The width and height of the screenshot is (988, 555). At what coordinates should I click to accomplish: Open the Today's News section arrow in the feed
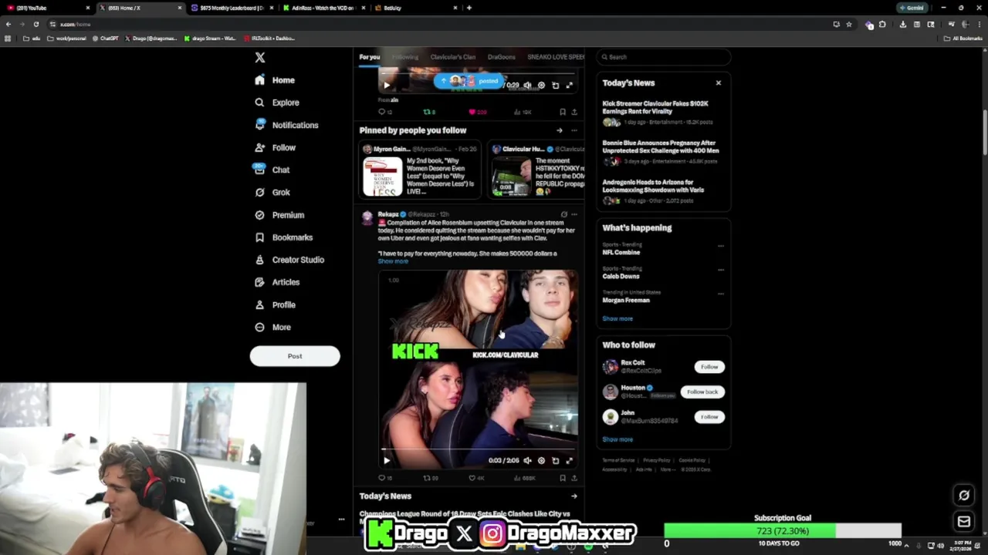574,496
